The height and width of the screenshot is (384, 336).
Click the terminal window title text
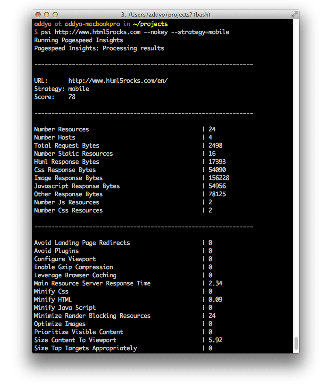tap(165, 15)
